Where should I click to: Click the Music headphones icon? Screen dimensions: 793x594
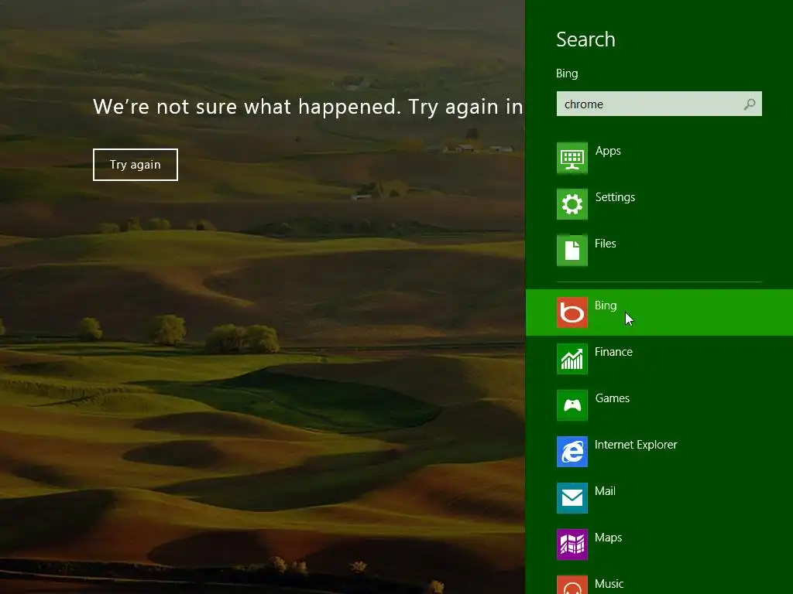coord(572,585)
